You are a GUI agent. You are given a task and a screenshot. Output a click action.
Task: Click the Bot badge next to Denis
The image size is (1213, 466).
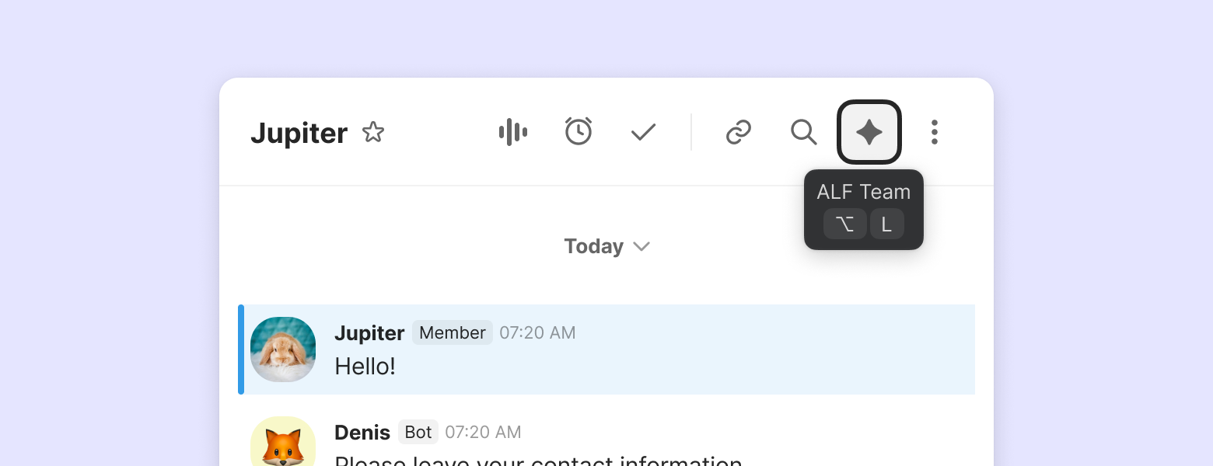coord(418,432)
